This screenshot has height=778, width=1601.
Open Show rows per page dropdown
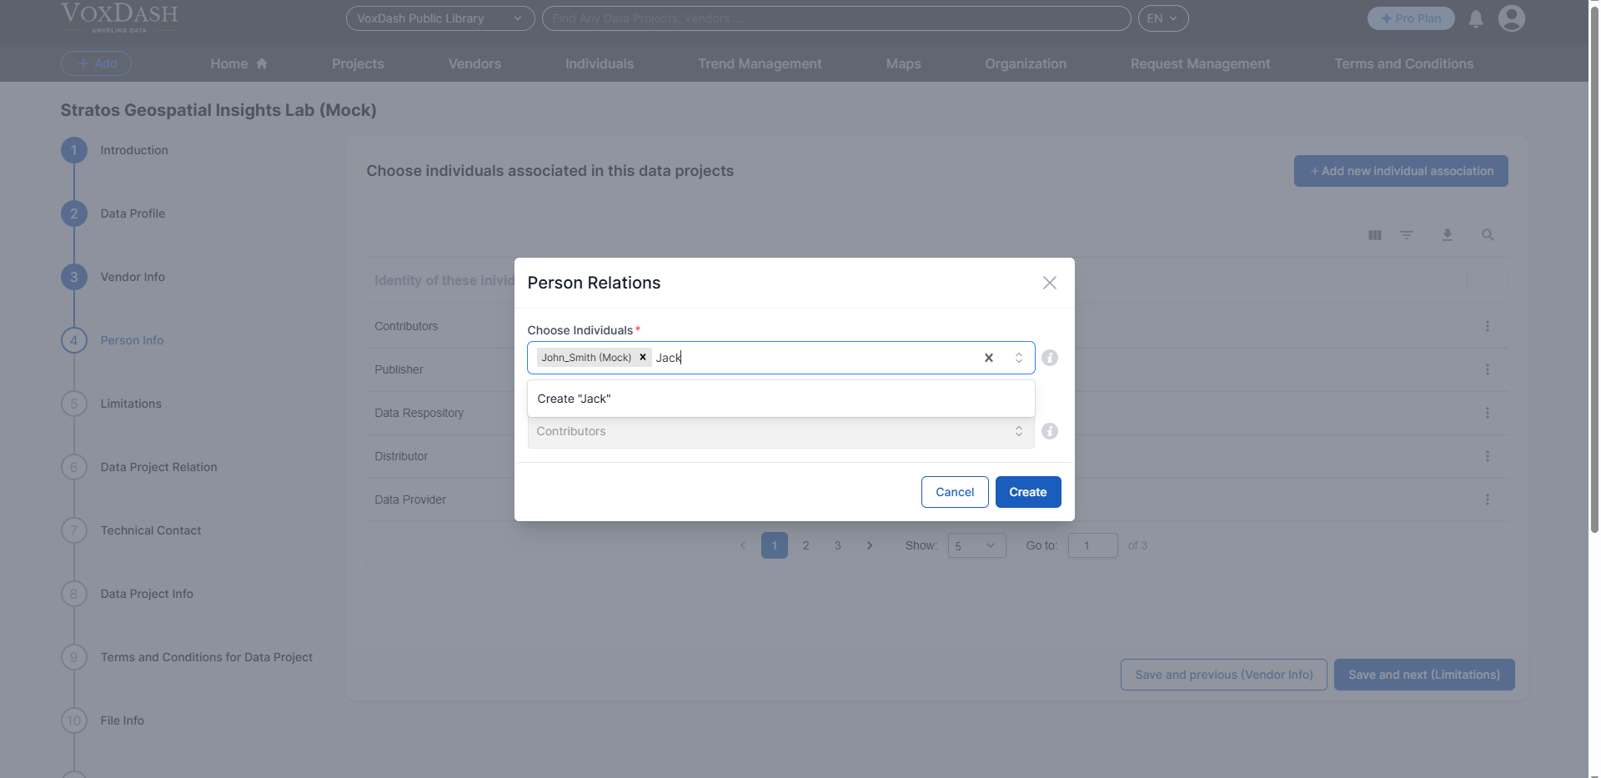[x=976, y=545]
